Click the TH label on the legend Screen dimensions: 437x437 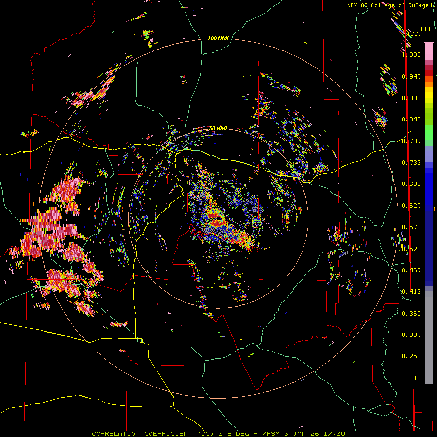point(417,378)
